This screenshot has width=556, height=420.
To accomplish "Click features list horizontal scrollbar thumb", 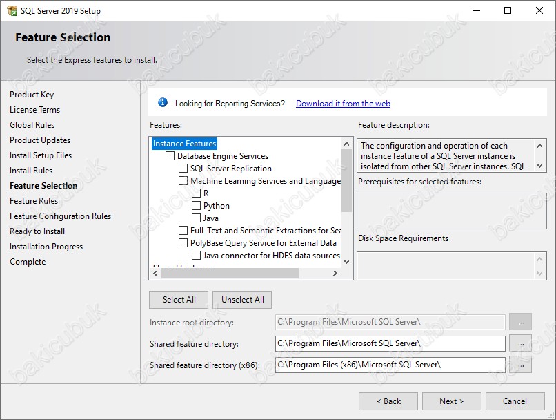I will click(230, 273).
